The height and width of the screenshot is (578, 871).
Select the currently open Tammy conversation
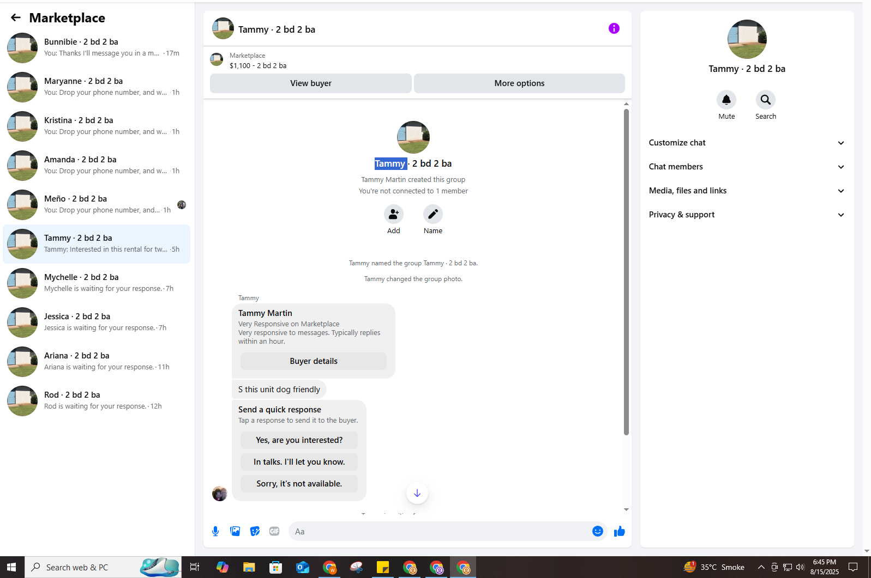tap(97, 244)
